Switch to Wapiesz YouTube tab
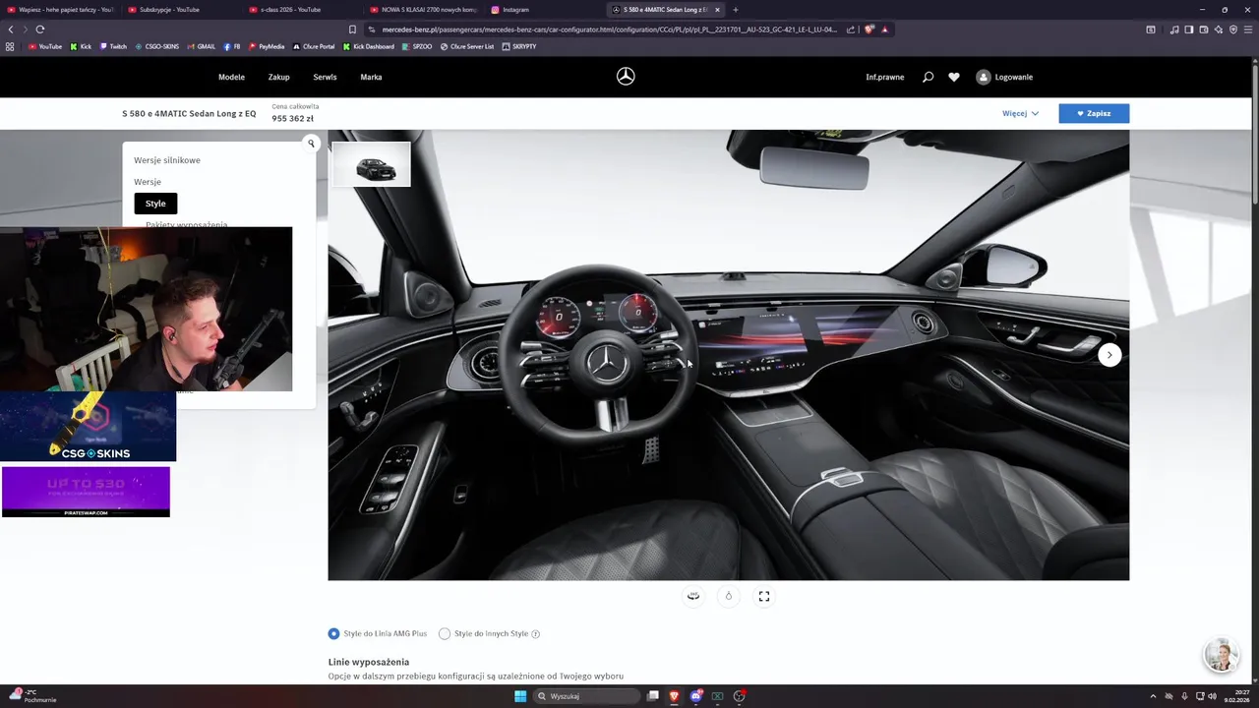The height and width of the screenshot is (708, 1259). coord(59,10)
